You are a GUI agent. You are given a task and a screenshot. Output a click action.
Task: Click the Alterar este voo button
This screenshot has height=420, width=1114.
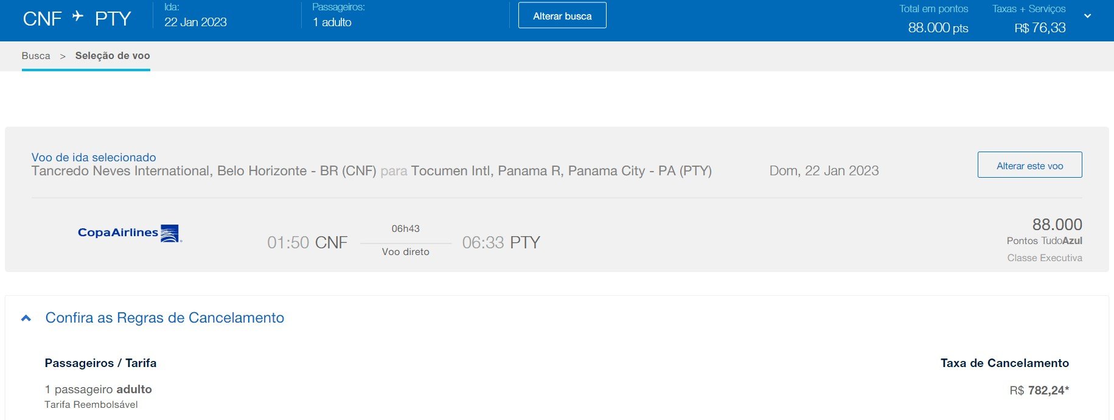pos(1029,165)
